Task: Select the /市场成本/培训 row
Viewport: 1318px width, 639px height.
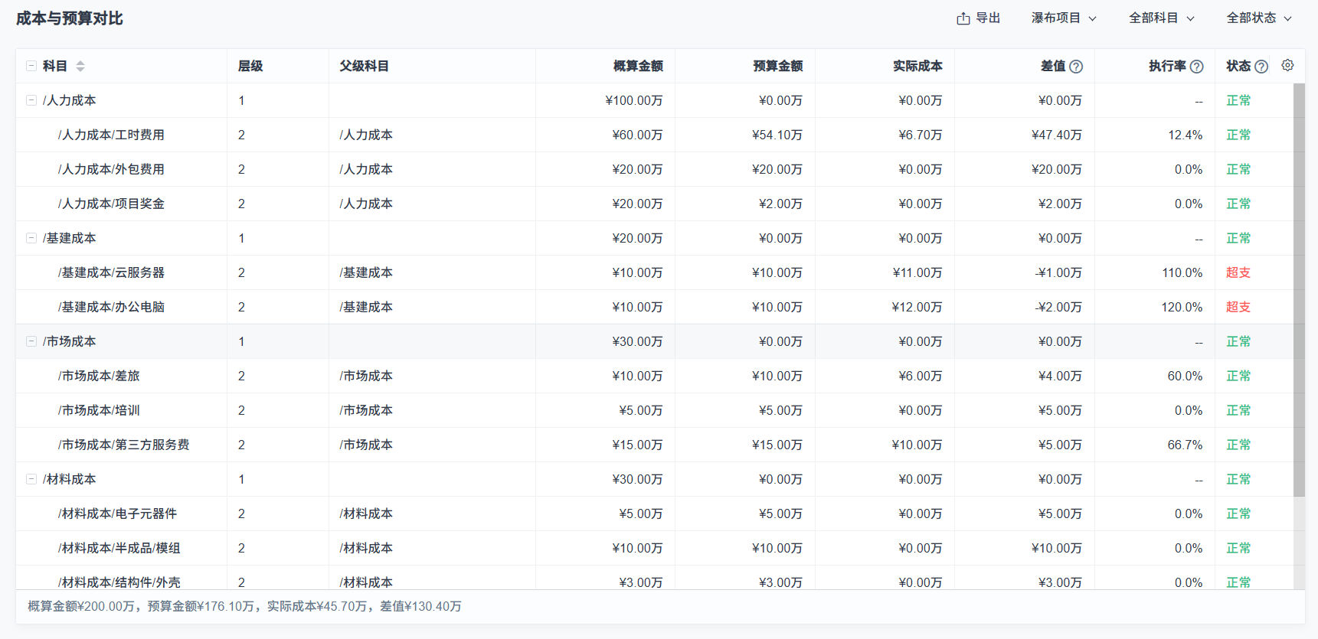Action: (654, 410)
